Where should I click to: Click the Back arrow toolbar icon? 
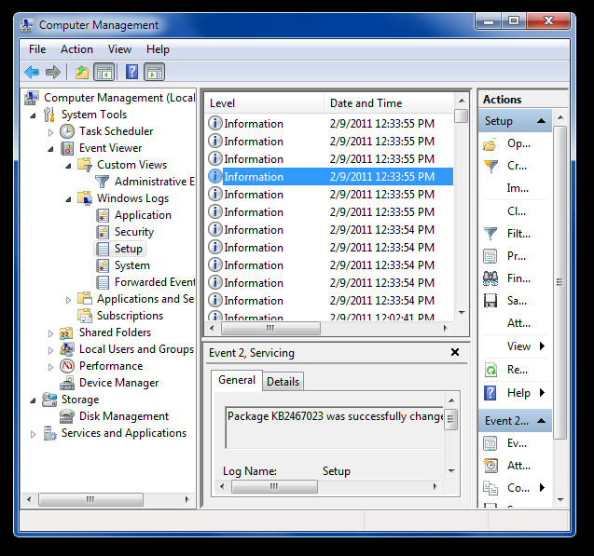coord(32,72)
